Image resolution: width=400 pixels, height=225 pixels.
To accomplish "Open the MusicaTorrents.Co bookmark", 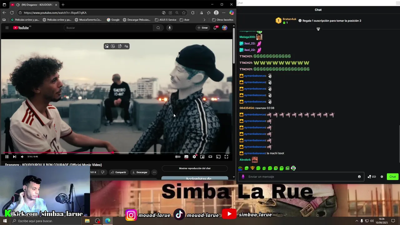I will (88, 20).
